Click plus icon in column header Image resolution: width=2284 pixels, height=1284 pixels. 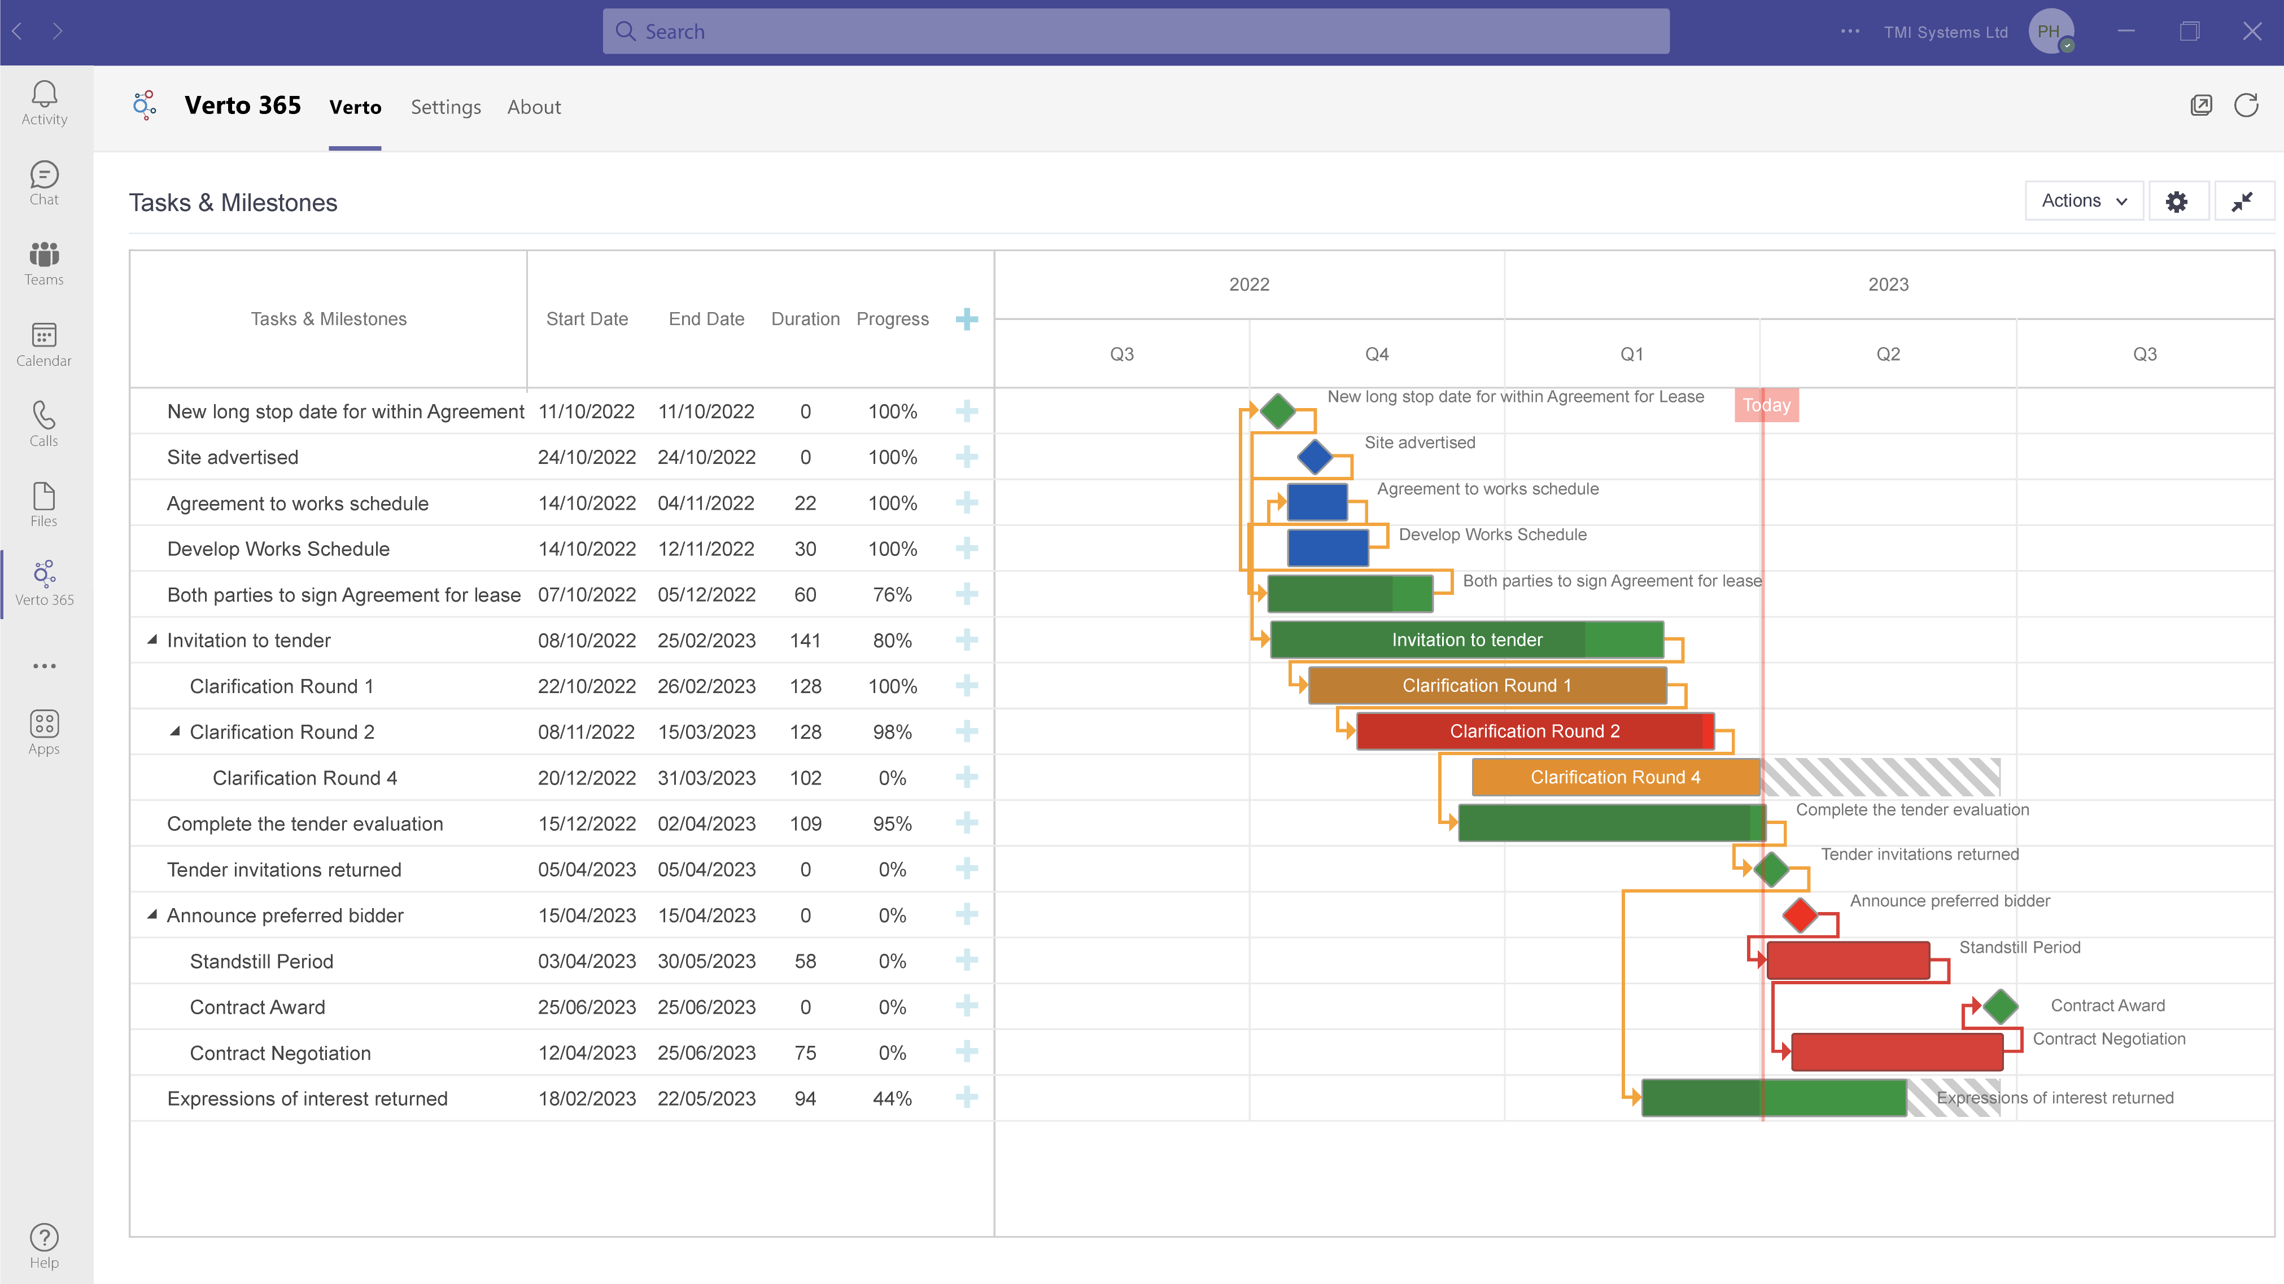[967, 319]
